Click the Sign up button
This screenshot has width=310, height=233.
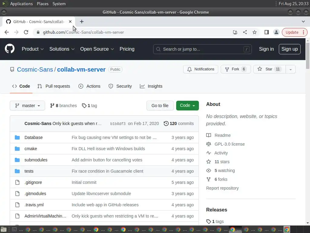click(x=289, y=49)
